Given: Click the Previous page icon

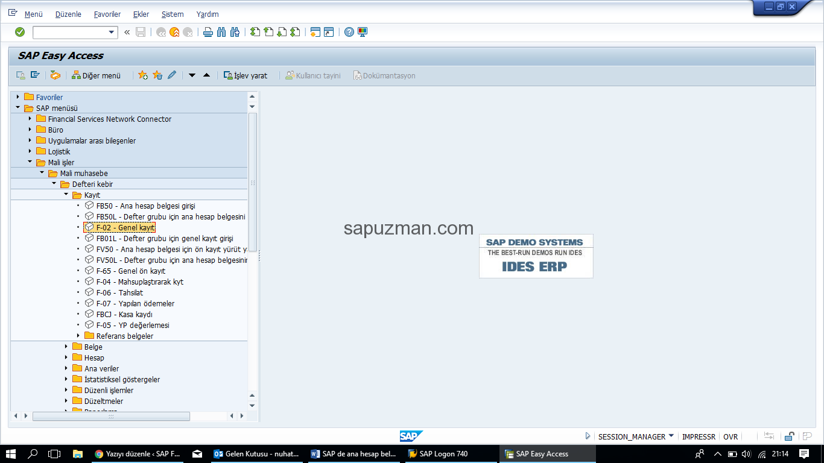Looking at the screenshot, I should point(268,32).
